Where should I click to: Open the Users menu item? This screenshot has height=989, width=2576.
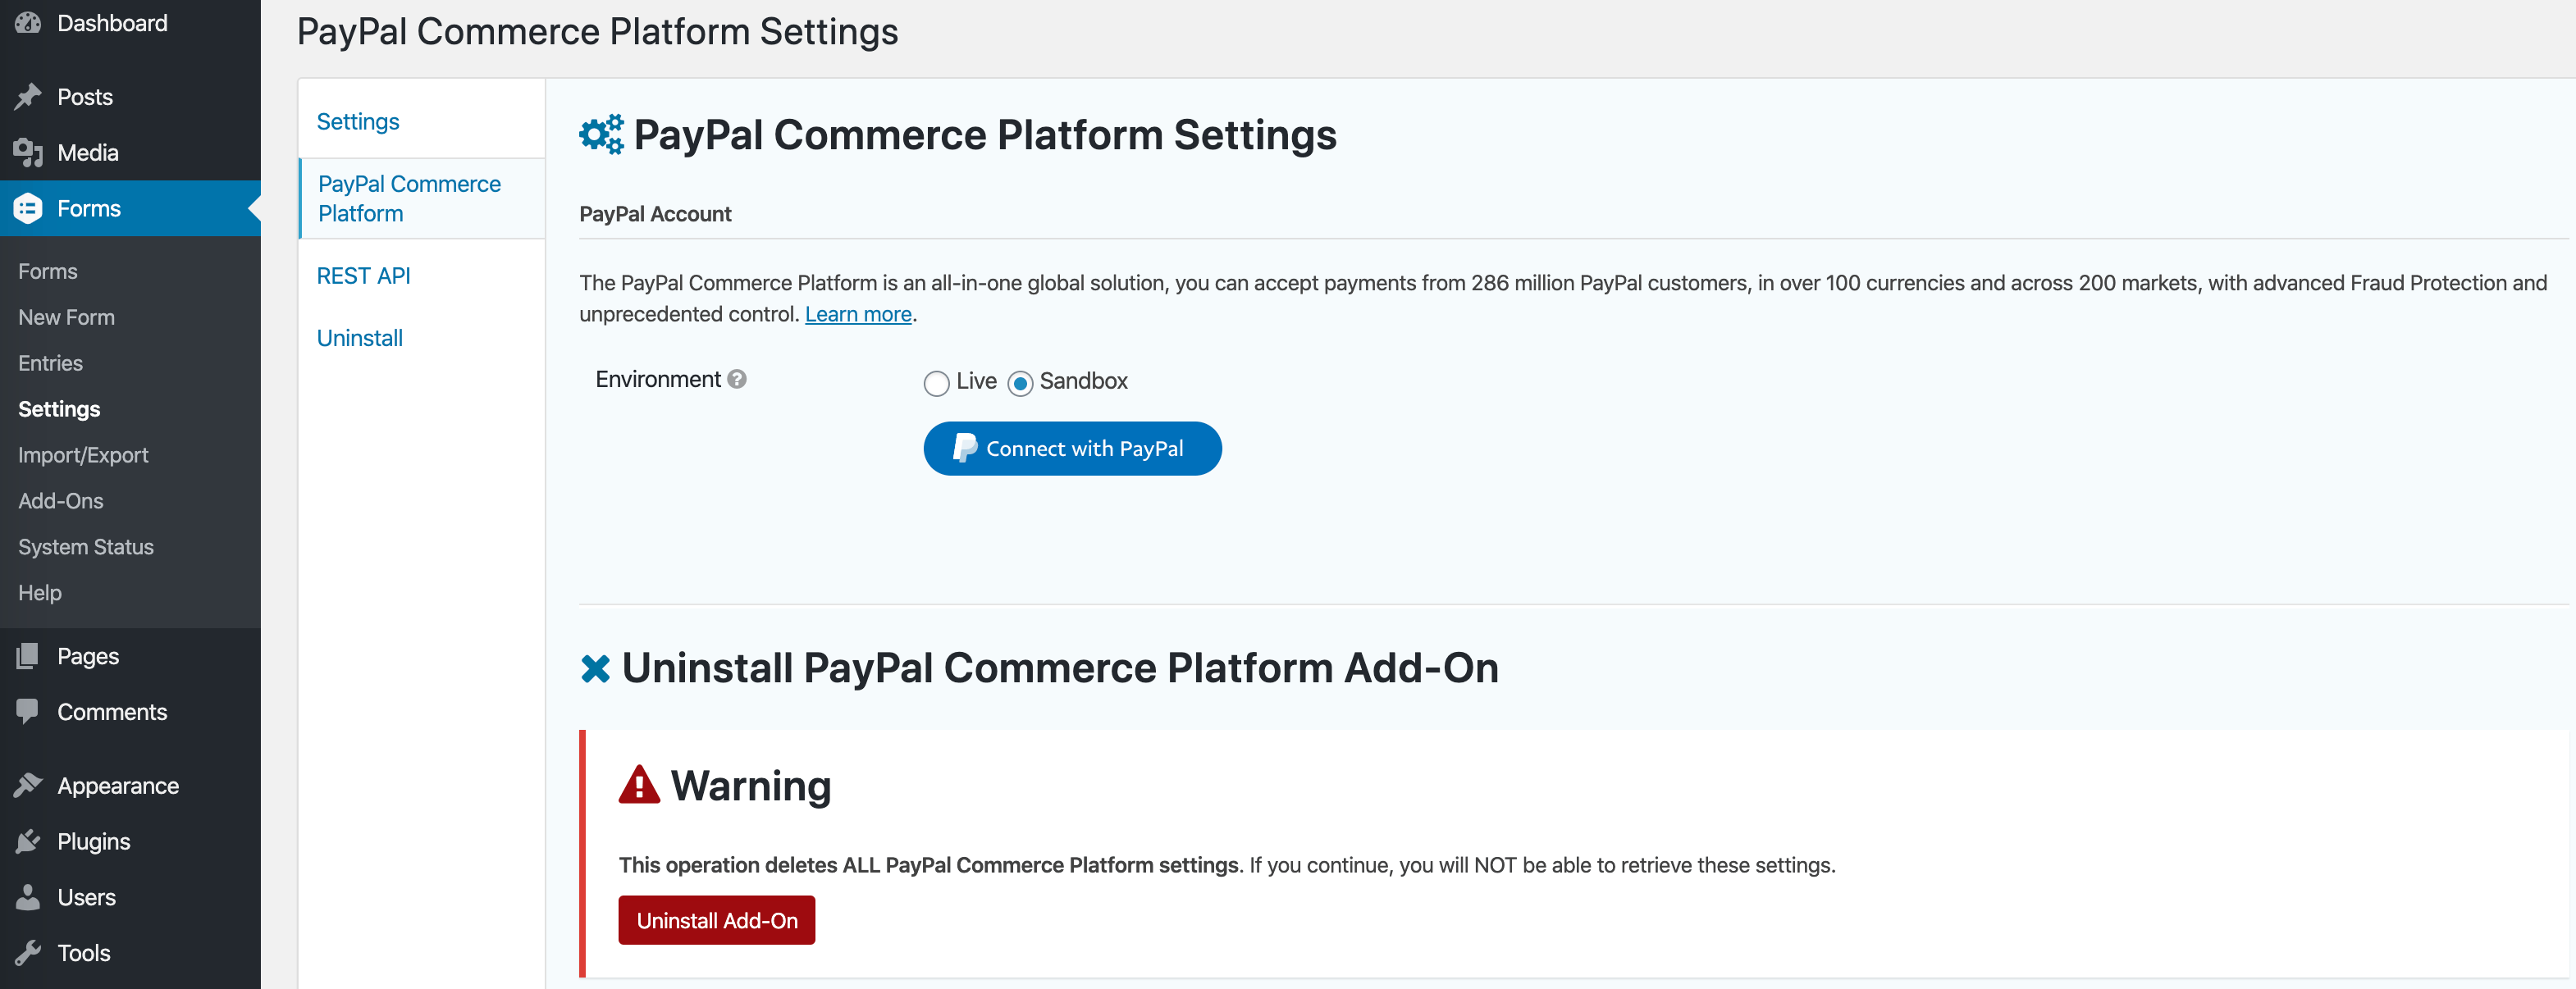tap(130, 897)
